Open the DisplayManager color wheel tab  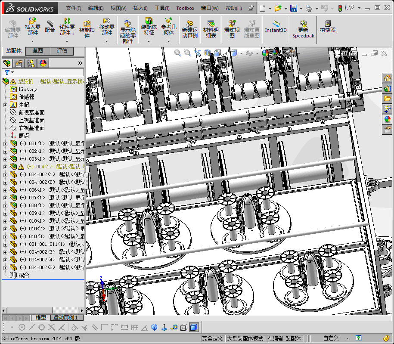click(43, 63)
